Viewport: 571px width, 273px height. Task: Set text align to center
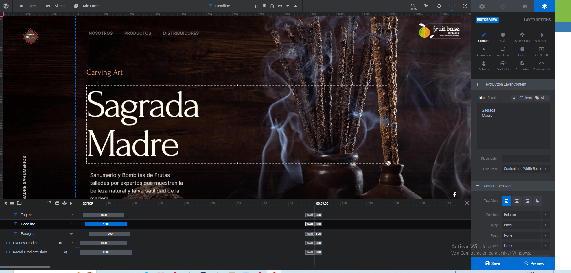(517, 201)
